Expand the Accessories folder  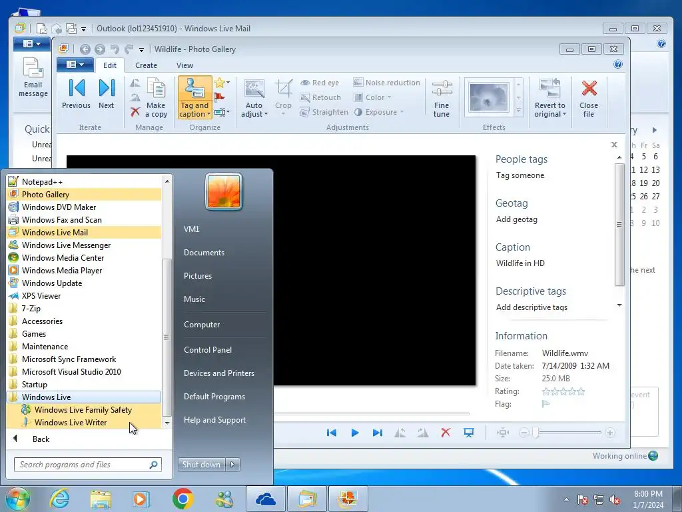pos(84,321)
